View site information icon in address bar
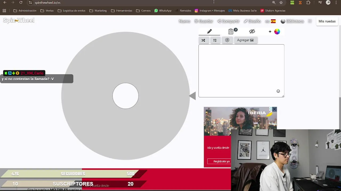Image resolution: width=341 pixels, height=191 pixels. 30,2
